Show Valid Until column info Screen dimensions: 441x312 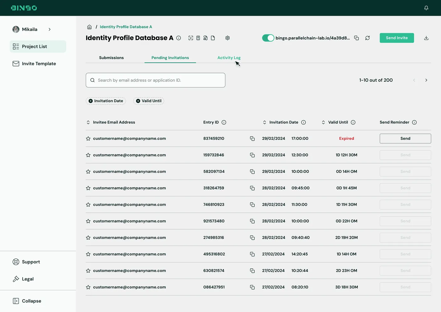353,122
